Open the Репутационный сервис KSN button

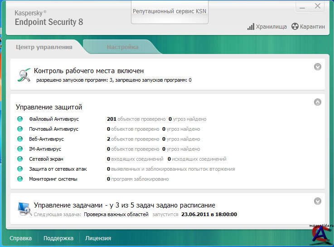169,11
